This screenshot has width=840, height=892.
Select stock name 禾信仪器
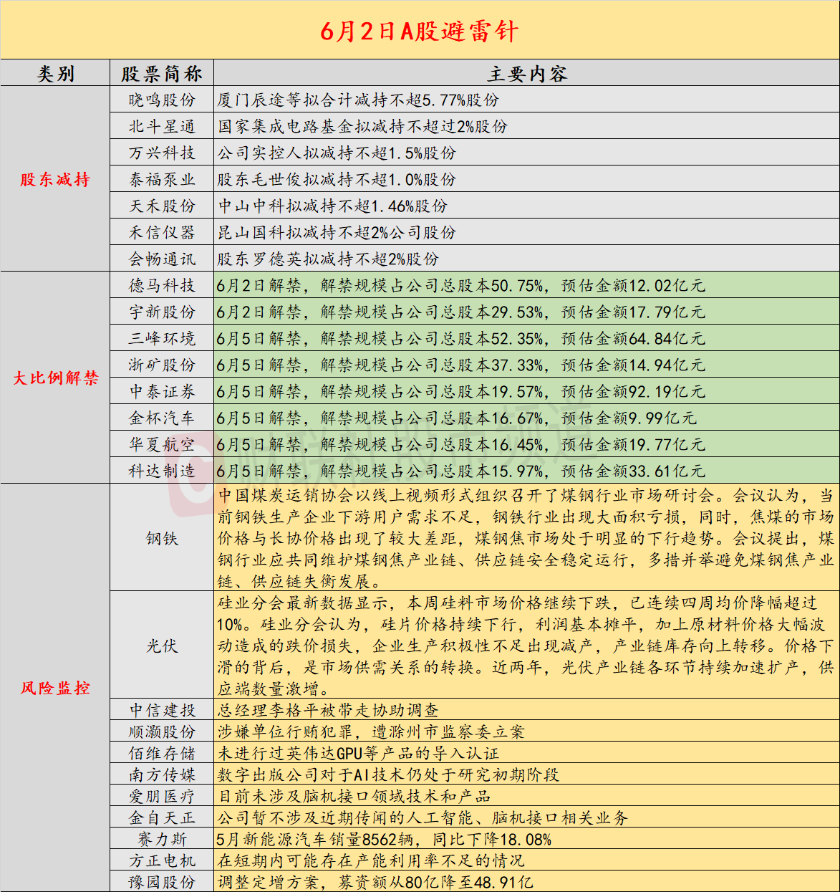coord(162,232)
